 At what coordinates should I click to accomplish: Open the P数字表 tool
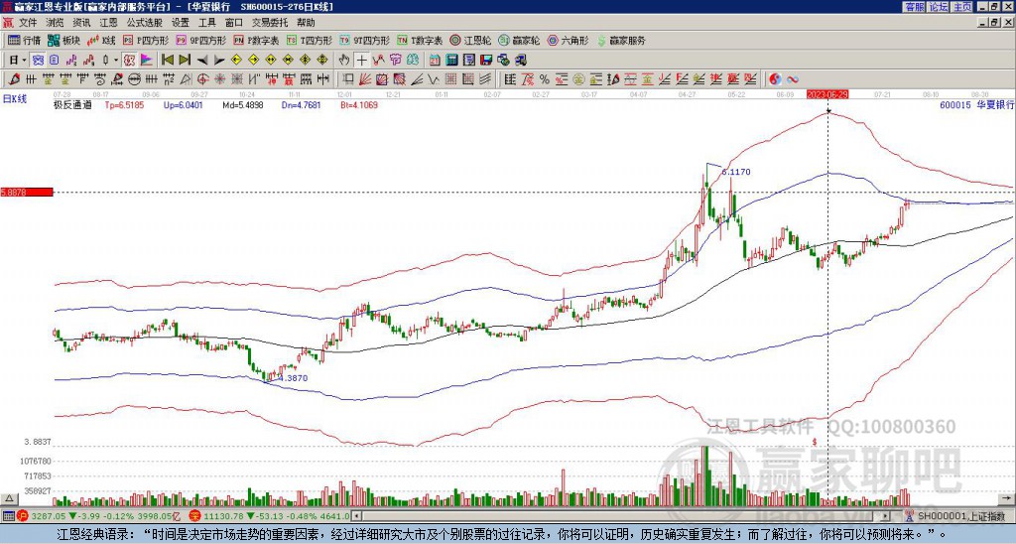pyautogui.click(x=256, y=40)
